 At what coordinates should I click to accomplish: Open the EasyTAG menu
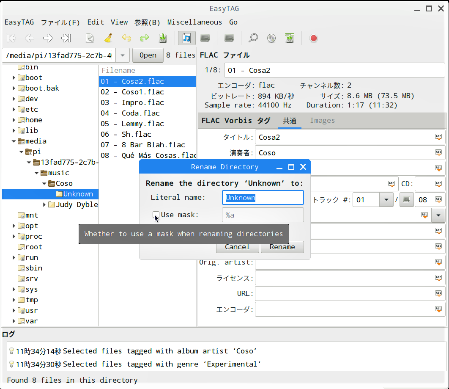coord(19,22)
